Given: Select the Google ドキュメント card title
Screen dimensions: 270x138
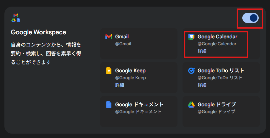Looking at the screenshot, I should (139, 105).
